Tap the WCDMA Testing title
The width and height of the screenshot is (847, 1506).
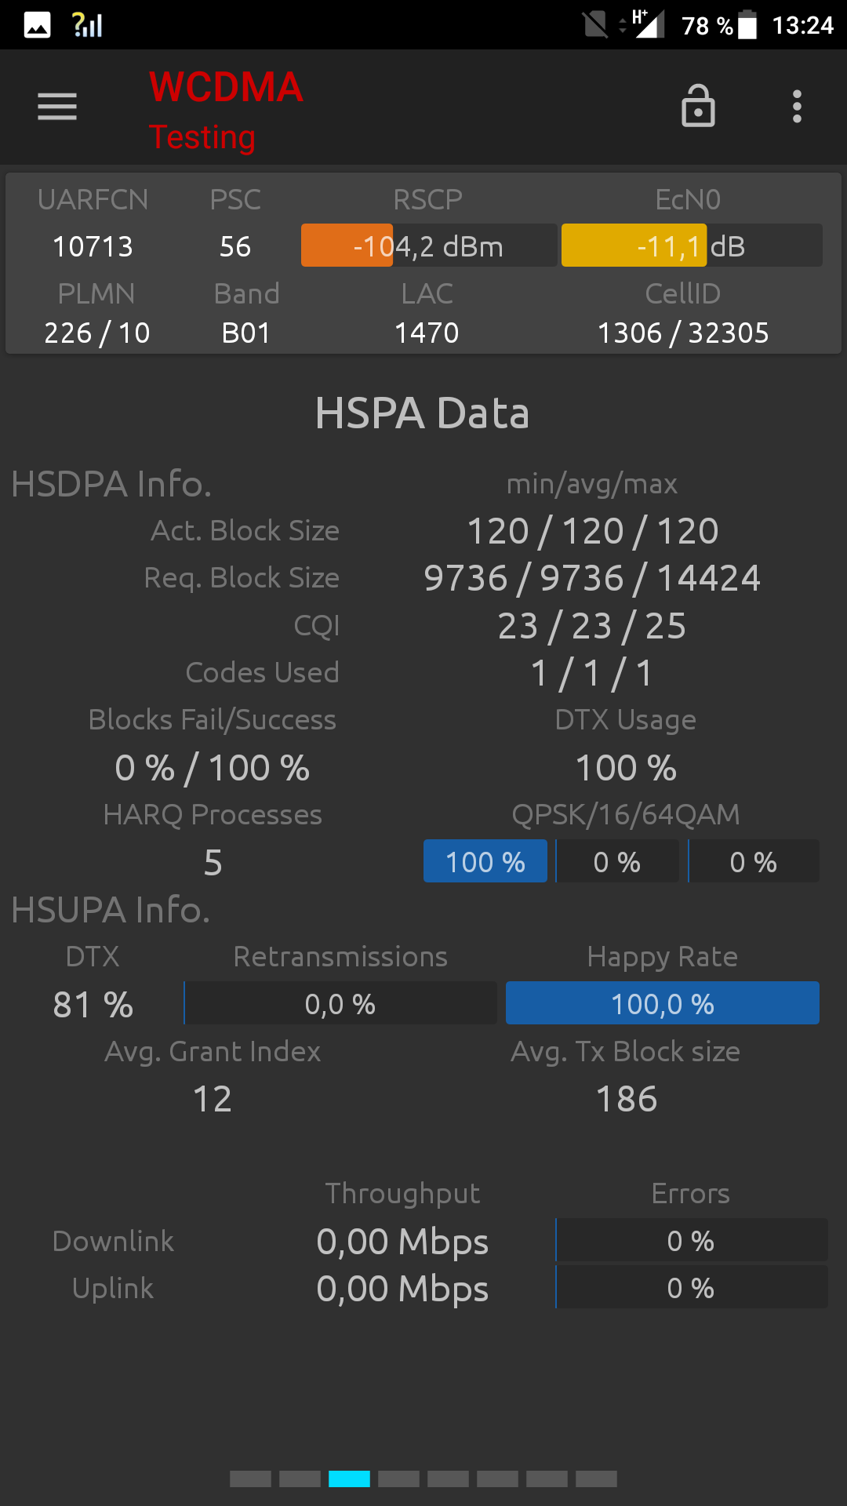[226, 111]
